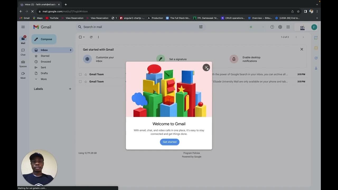The height and width of the screenshot is (190, 338).
Task: Open Support help icon
Action: pyautogui.click(x=272, y=27)
